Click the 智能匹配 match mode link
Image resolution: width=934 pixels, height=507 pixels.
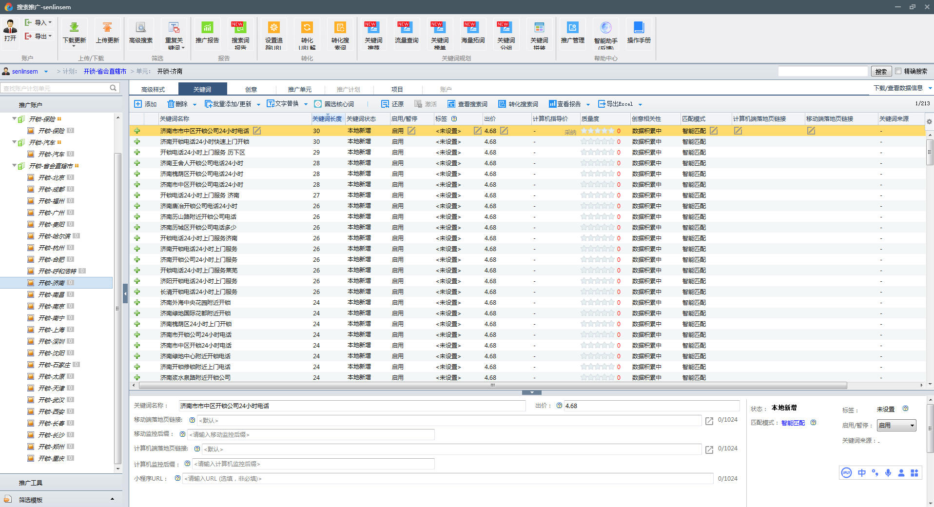coord(793,423)
